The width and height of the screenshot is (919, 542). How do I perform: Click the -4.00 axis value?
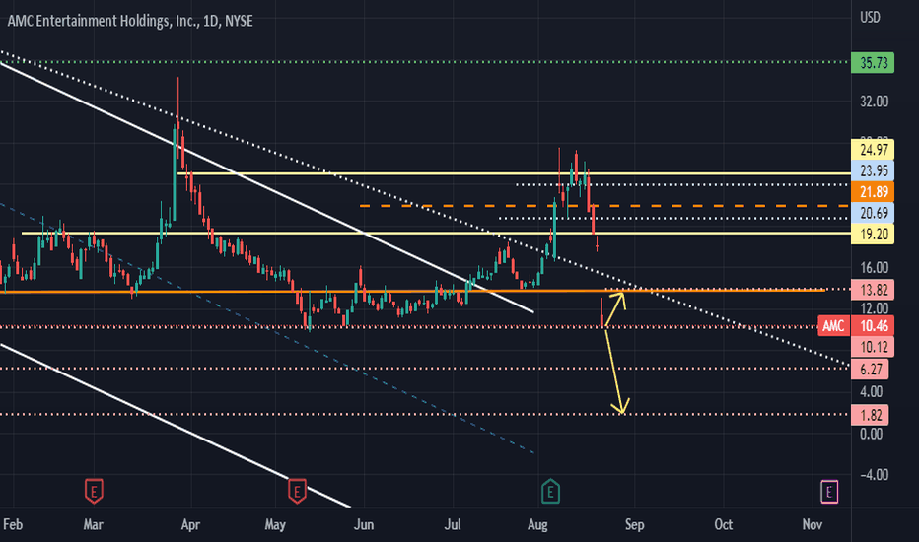(874, 475)
